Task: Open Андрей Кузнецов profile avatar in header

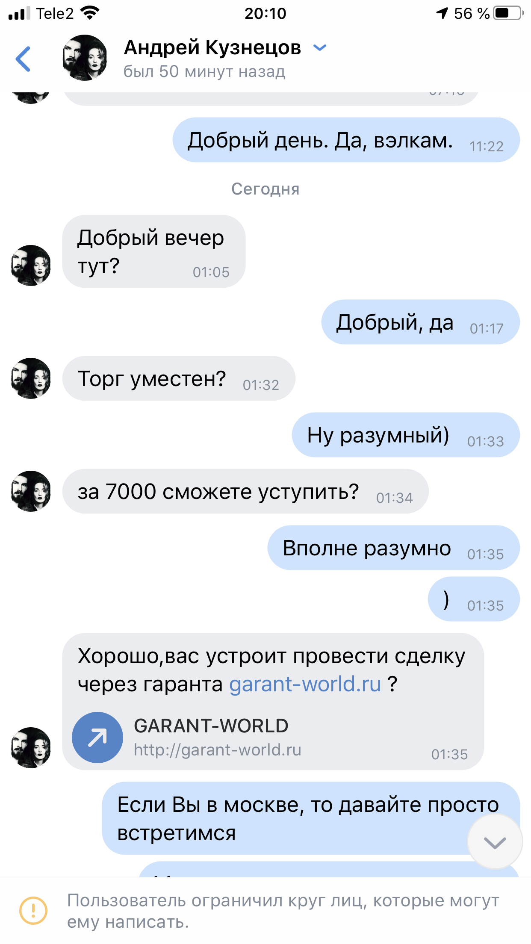Action: 85,58
